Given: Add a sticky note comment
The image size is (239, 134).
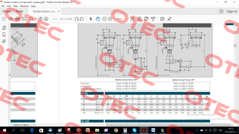Looking at the screenshot, I should click(162, 19).
